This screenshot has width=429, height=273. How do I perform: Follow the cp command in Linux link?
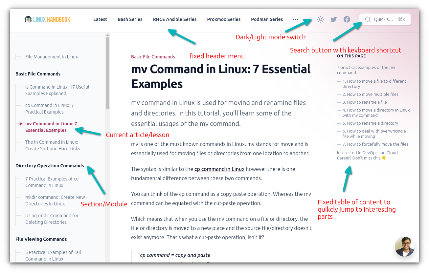click(219, 169)
